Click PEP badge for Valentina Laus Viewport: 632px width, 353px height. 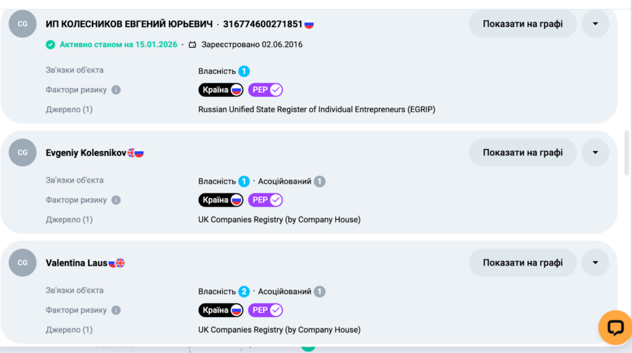click(265, 310)
